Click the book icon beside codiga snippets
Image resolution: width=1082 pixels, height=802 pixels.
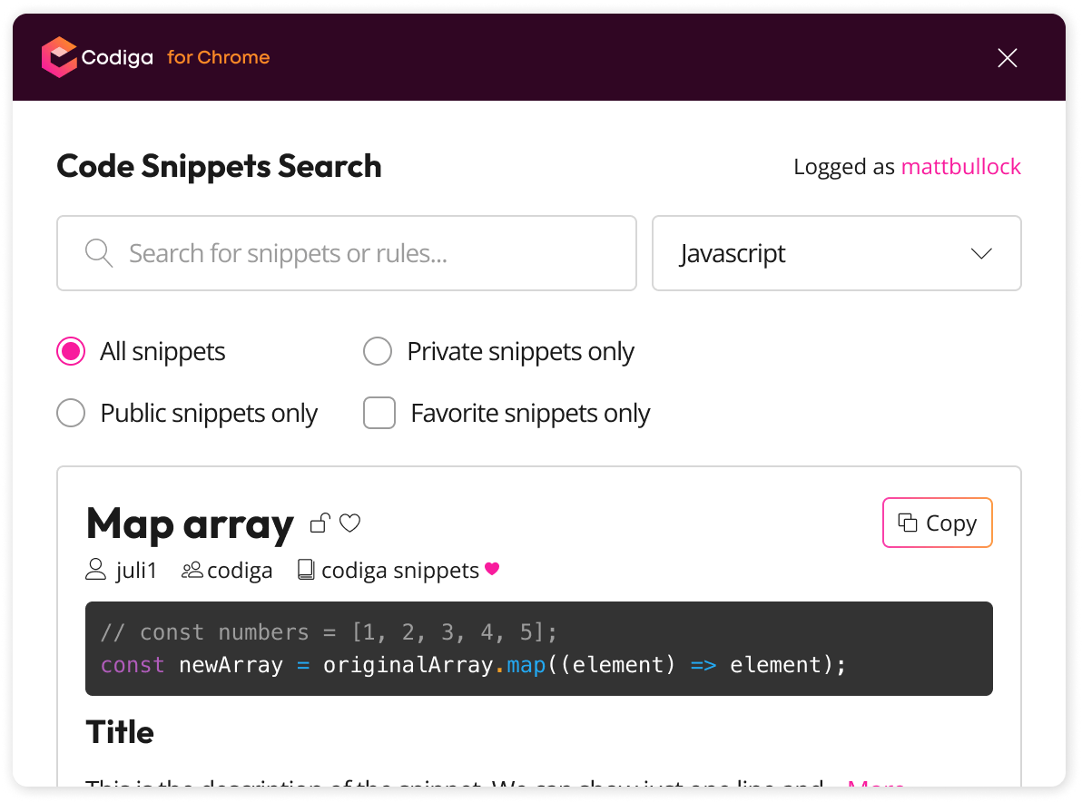(x=306, y=571)
